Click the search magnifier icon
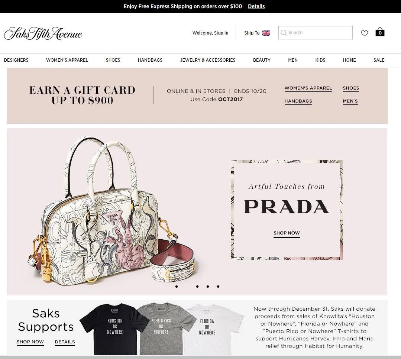This screenshot has height=359, width=401. 283,33
